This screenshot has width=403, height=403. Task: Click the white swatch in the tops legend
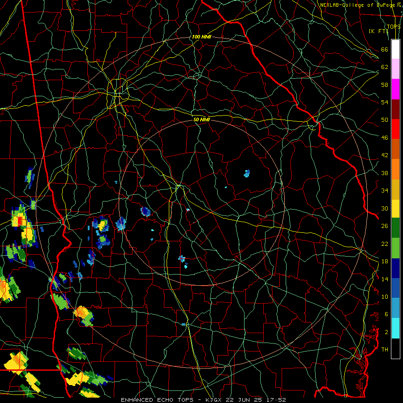395,49
